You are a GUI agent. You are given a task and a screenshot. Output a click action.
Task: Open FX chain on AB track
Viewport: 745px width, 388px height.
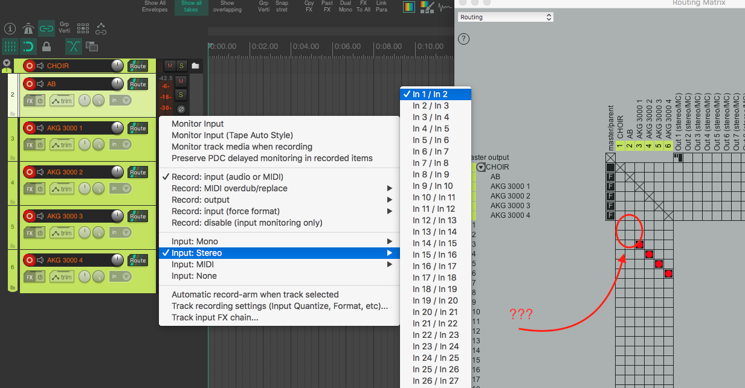pyautogui.click(x=29, y=101)
